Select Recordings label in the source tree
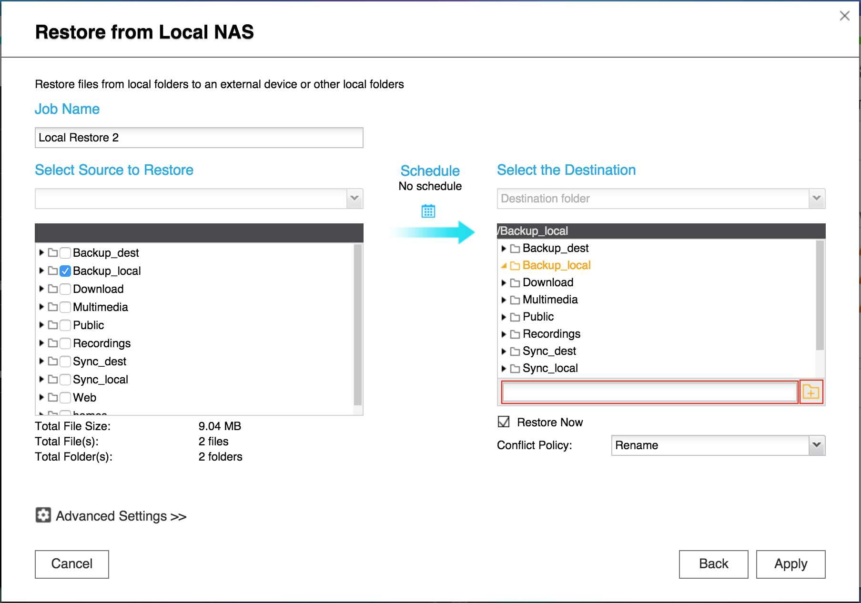 coord(102,343)
